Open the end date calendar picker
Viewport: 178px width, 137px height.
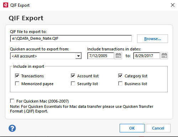point(164,56)
